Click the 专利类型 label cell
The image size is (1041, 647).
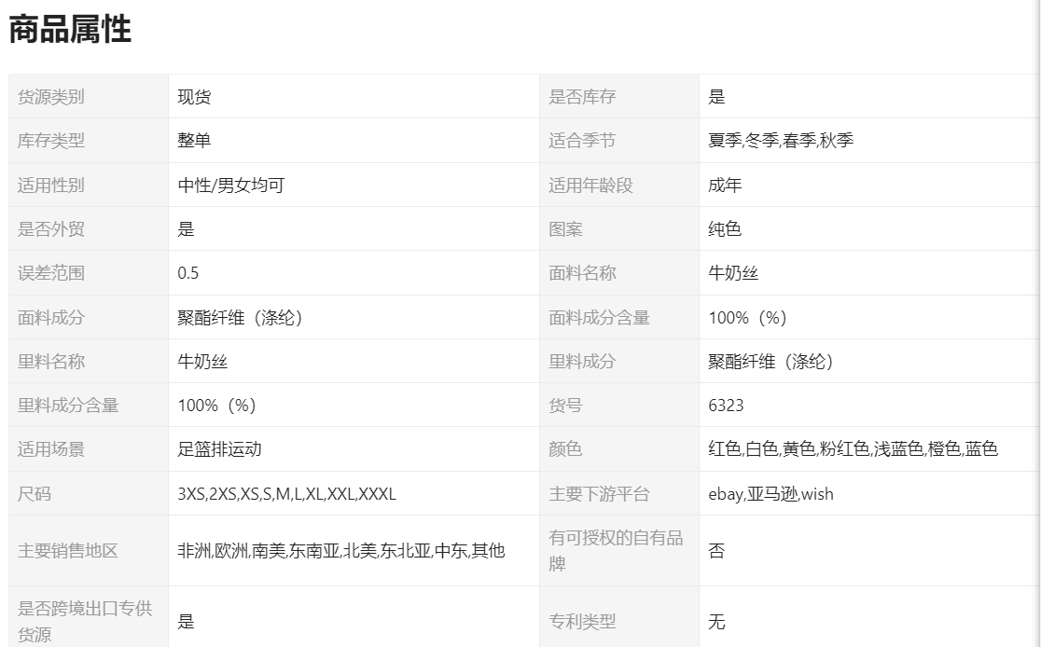point(582,621)
